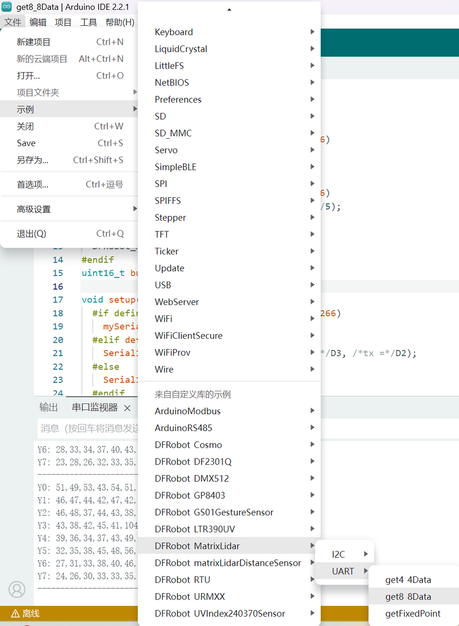Open the Tools menu
This screenshot has height=626, width=459.
pyautogui.click(x=88, y=22)
